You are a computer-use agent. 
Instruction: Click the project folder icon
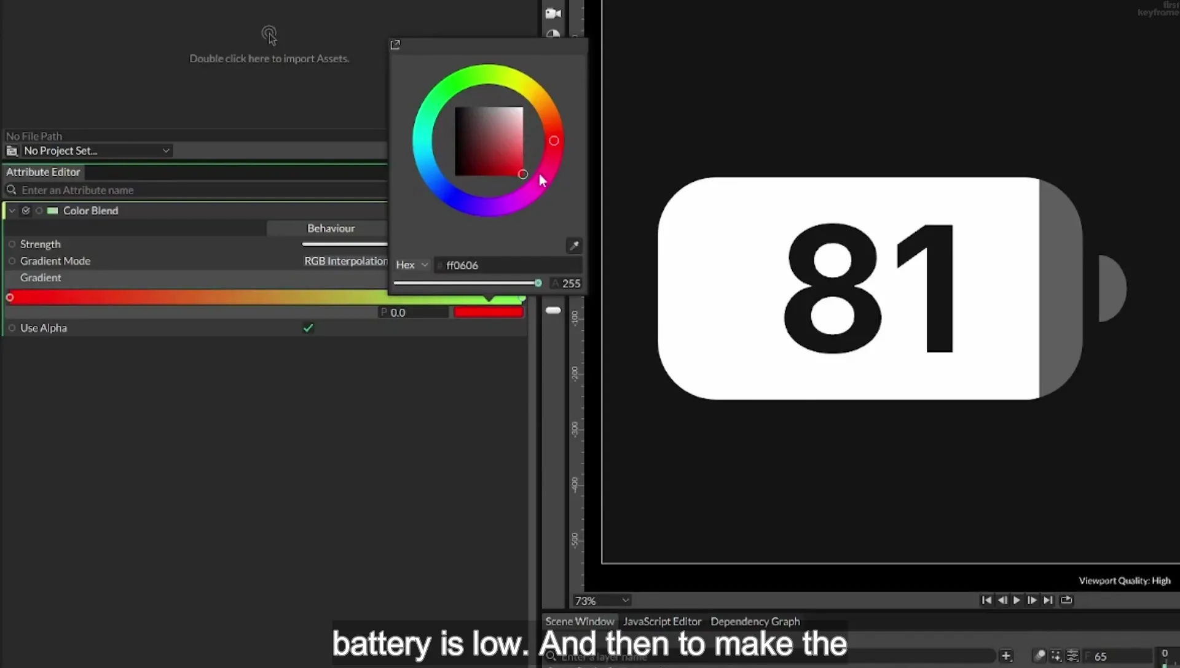click(x=12, y=151)
